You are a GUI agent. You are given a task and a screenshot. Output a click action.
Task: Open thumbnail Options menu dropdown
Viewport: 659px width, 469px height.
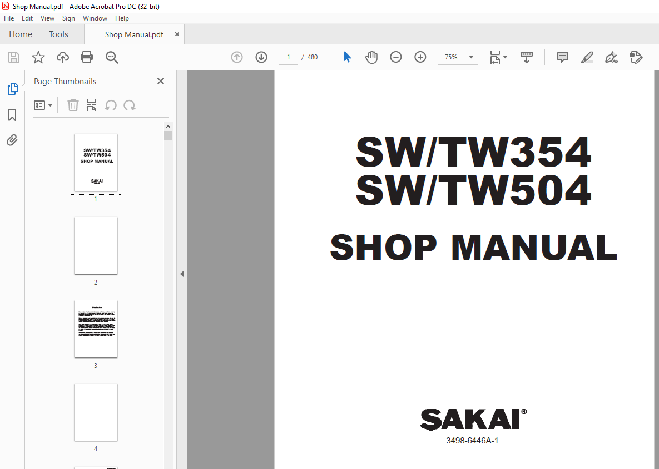coord(43,105)
